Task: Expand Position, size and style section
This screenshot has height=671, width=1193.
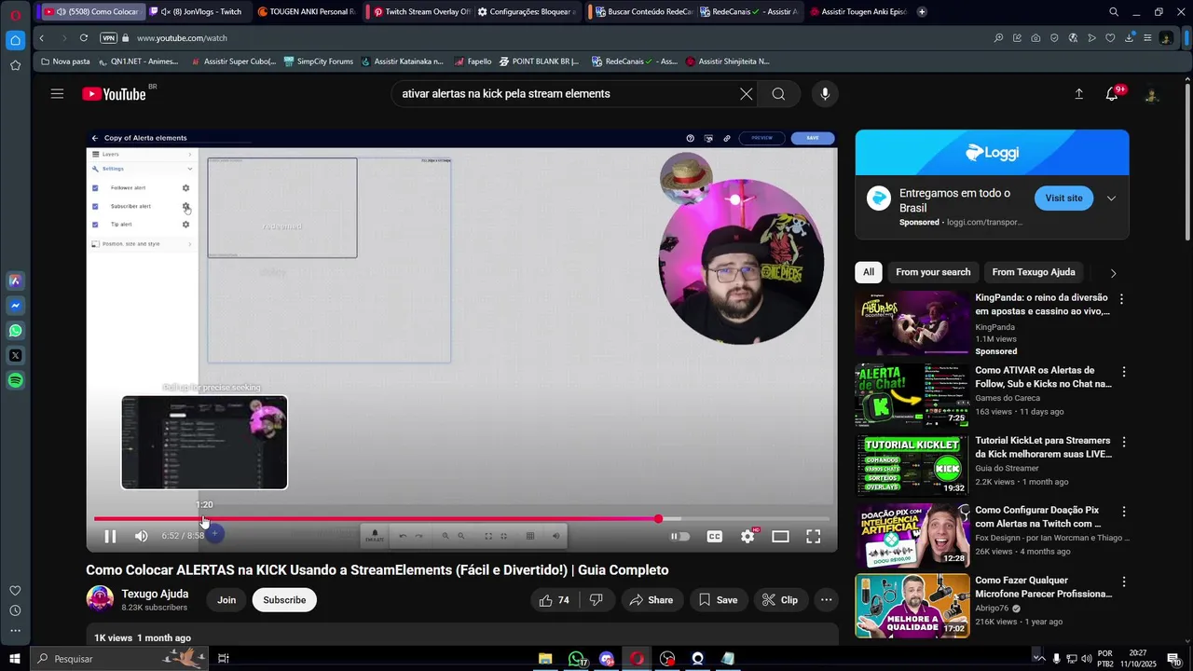Action: pos(143,244)
